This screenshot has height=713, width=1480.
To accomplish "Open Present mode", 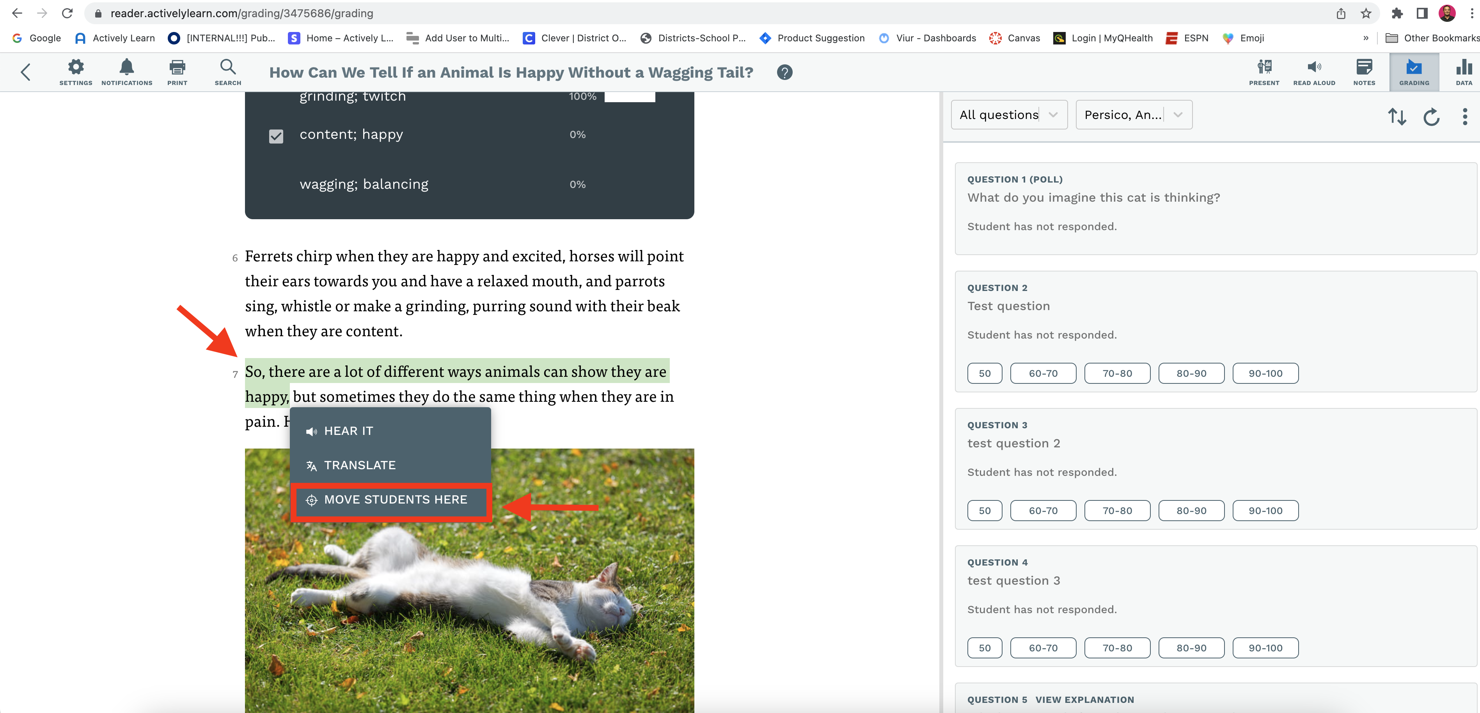I will coord(1264,73).
